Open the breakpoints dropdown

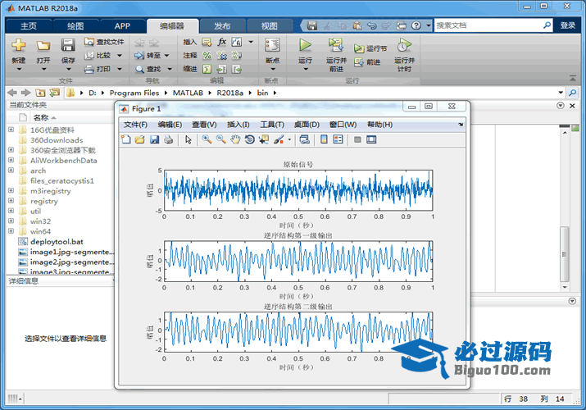(272, 69)
